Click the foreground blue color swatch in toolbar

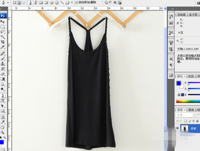tap(2, 142)
